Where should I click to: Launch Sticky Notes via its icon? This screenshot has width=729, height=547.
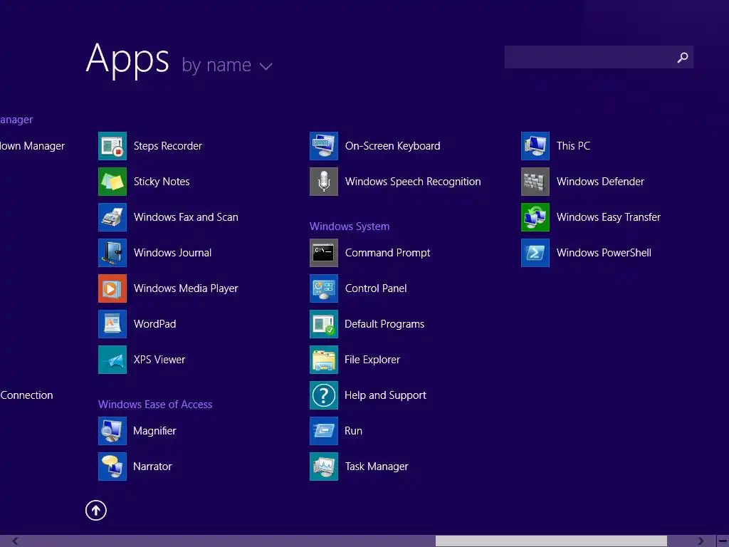click(x=112, y=182)
